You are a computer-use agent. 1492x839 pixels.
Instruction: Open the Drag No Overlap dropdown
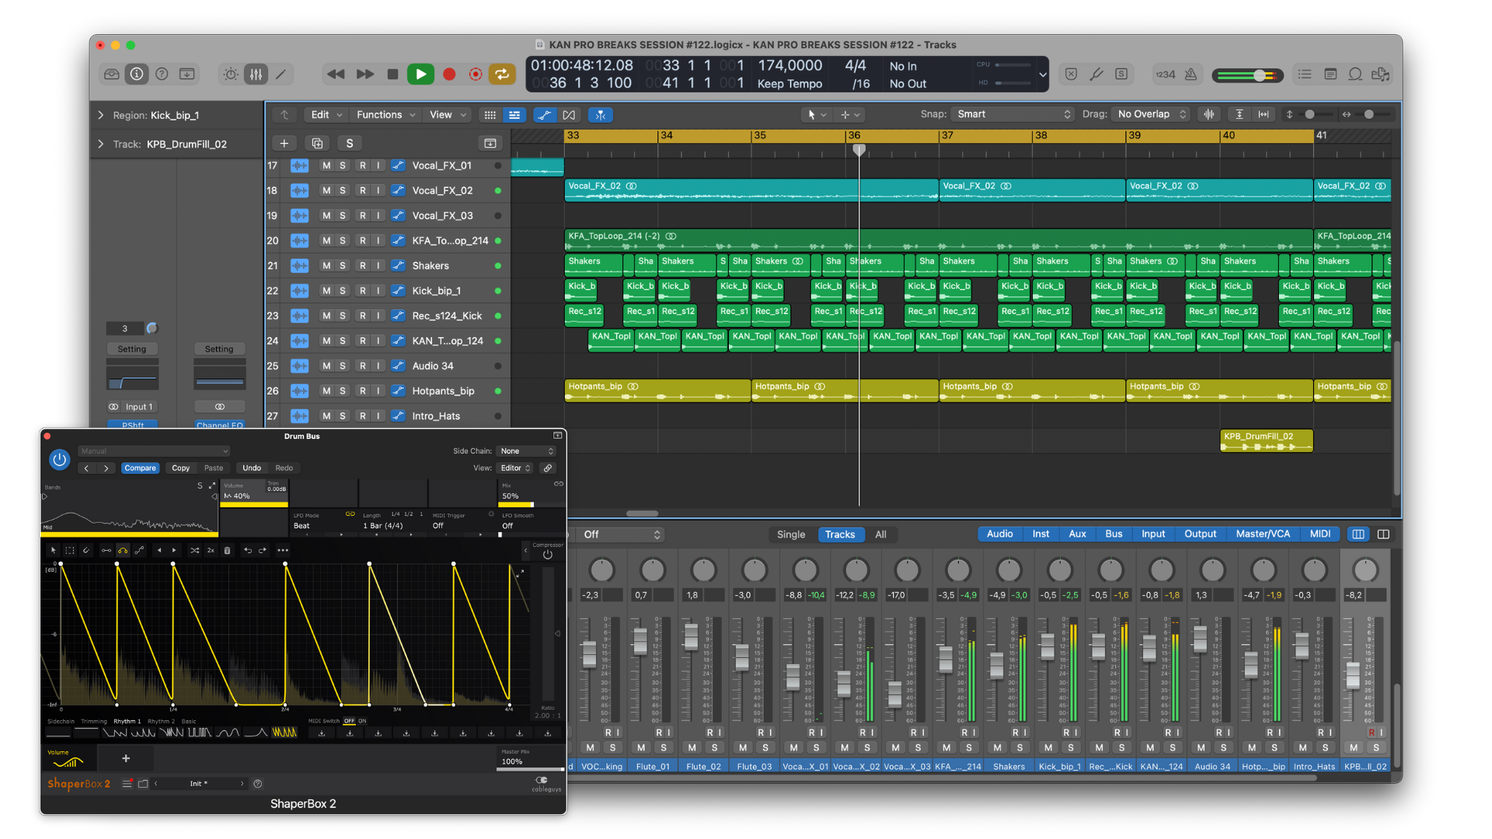[1152, 114]
